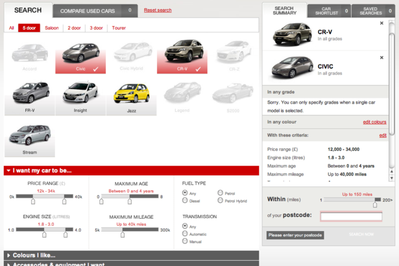
Task: Expand the Accessories & equipment section
Action: (131, 263)
